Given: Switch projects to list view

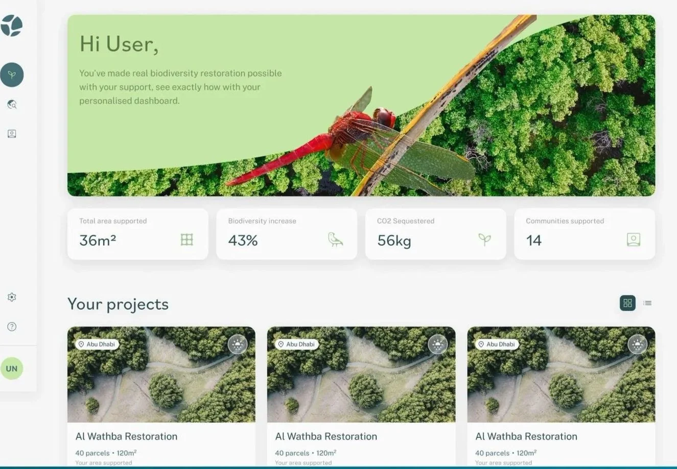Looking at the screenshot, I should [x=647, y=303].
